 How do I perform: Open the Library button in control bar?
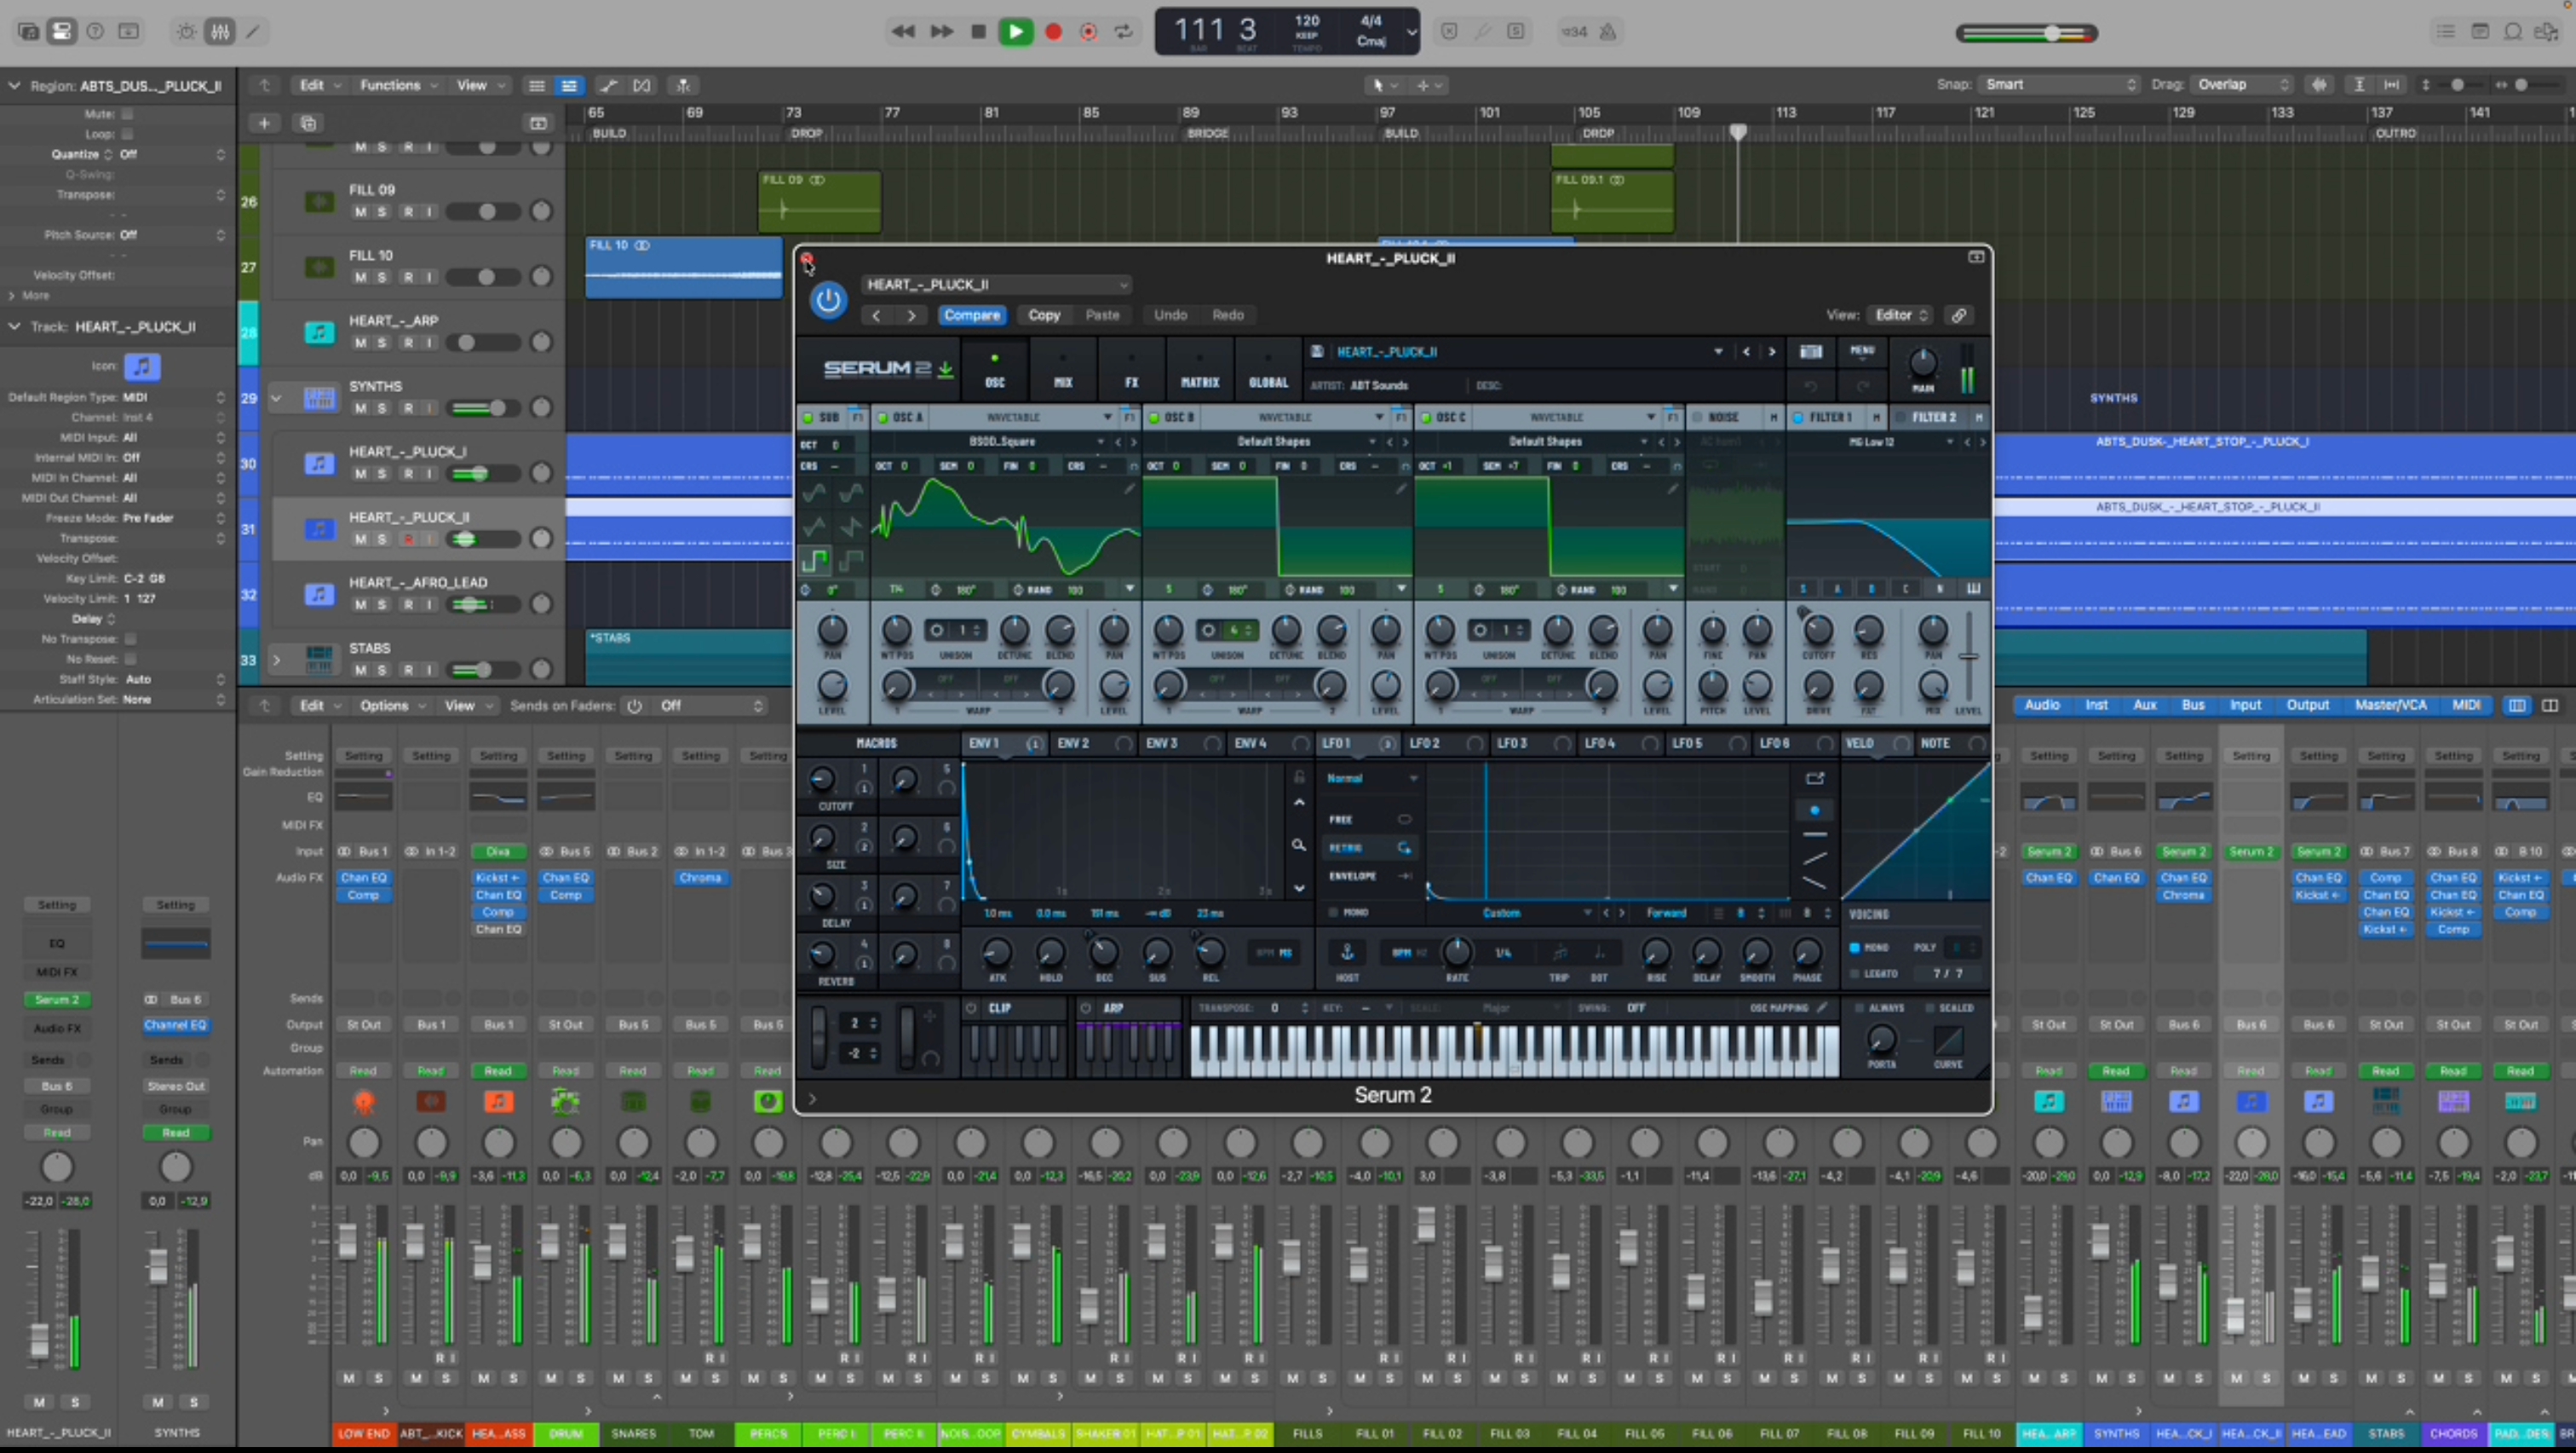pos(28,32)
